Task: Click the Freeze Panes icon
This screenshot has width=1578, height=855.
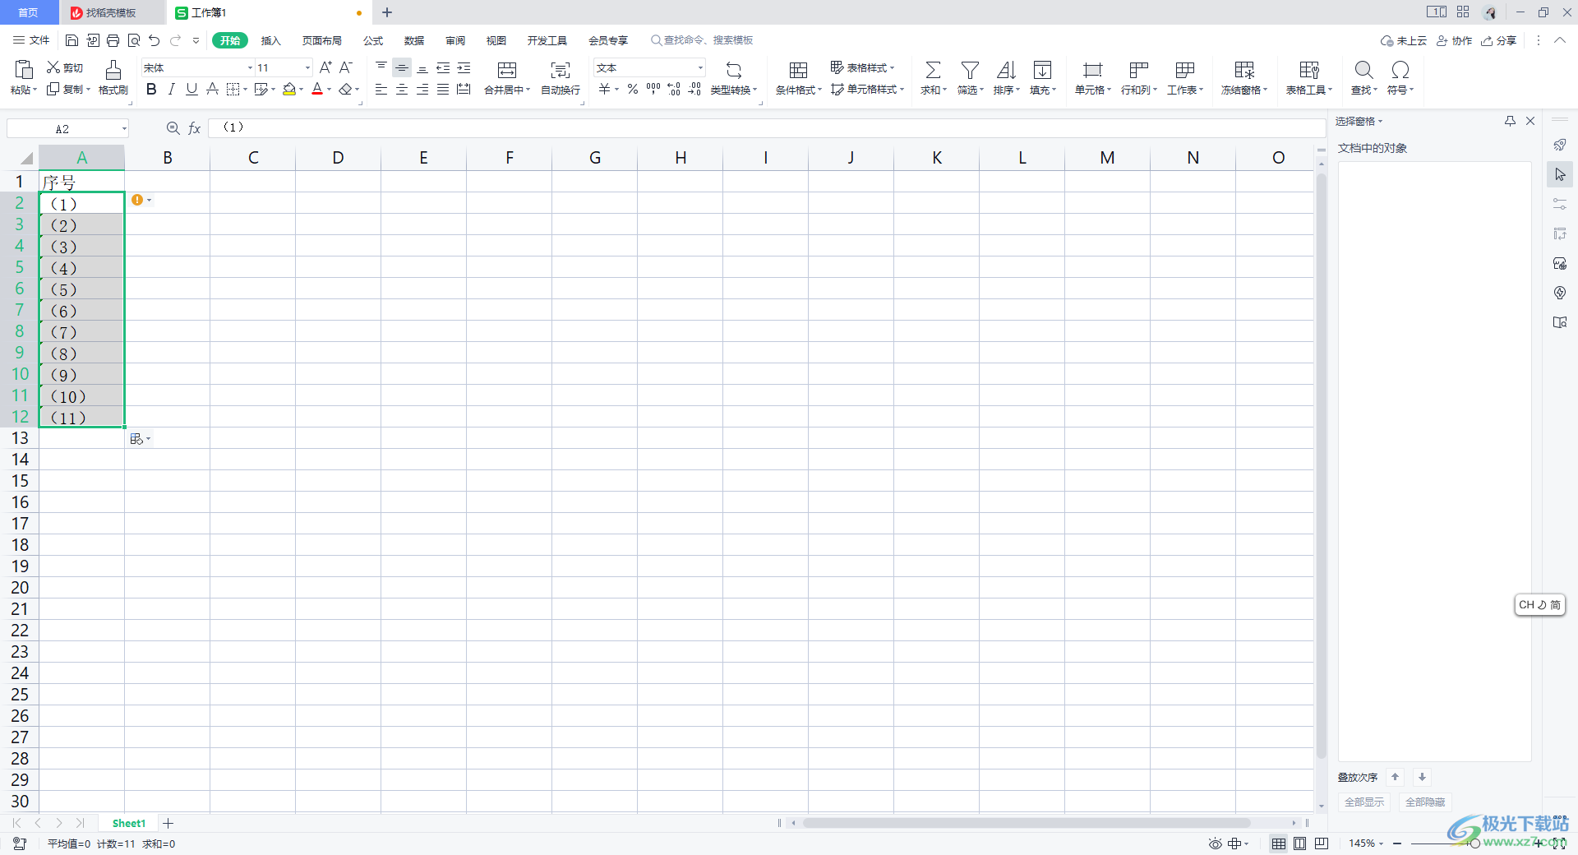Action: (x=1244, y=70)
